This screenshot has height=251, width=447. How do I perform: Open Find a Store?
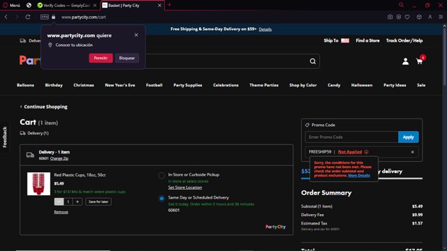click(367, 40)
